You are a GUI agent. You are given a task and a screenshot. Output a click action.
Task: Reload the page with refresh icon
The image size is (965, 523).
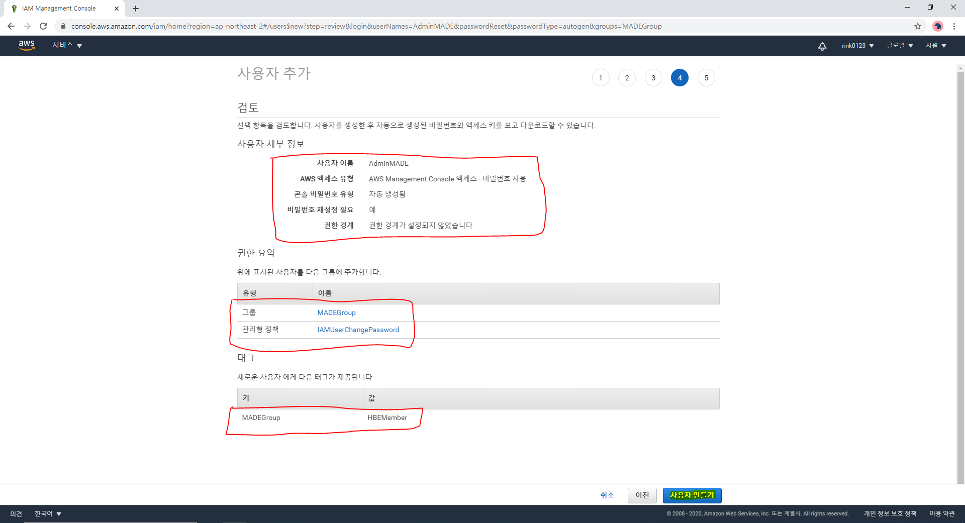(43, 26)
